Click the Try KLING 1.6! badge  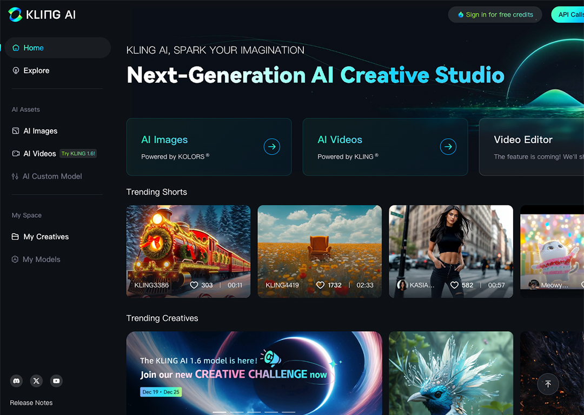(78, 153)
